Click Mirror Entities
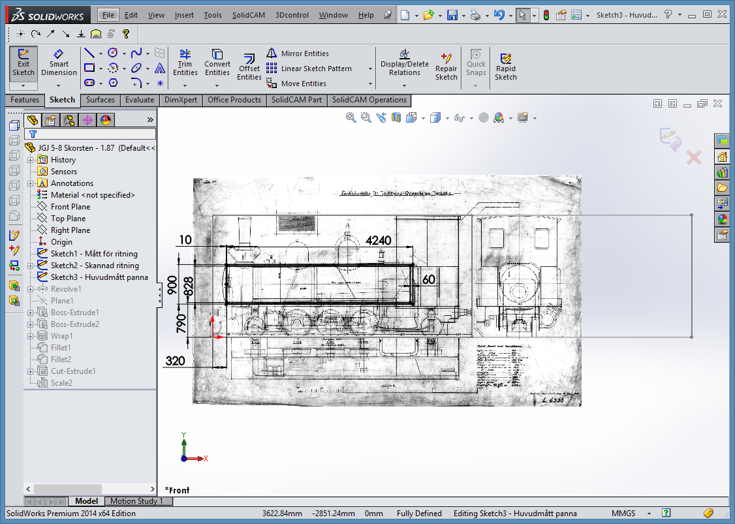The image size is (735, 524). pyautogui.click(x=297, y=54)
